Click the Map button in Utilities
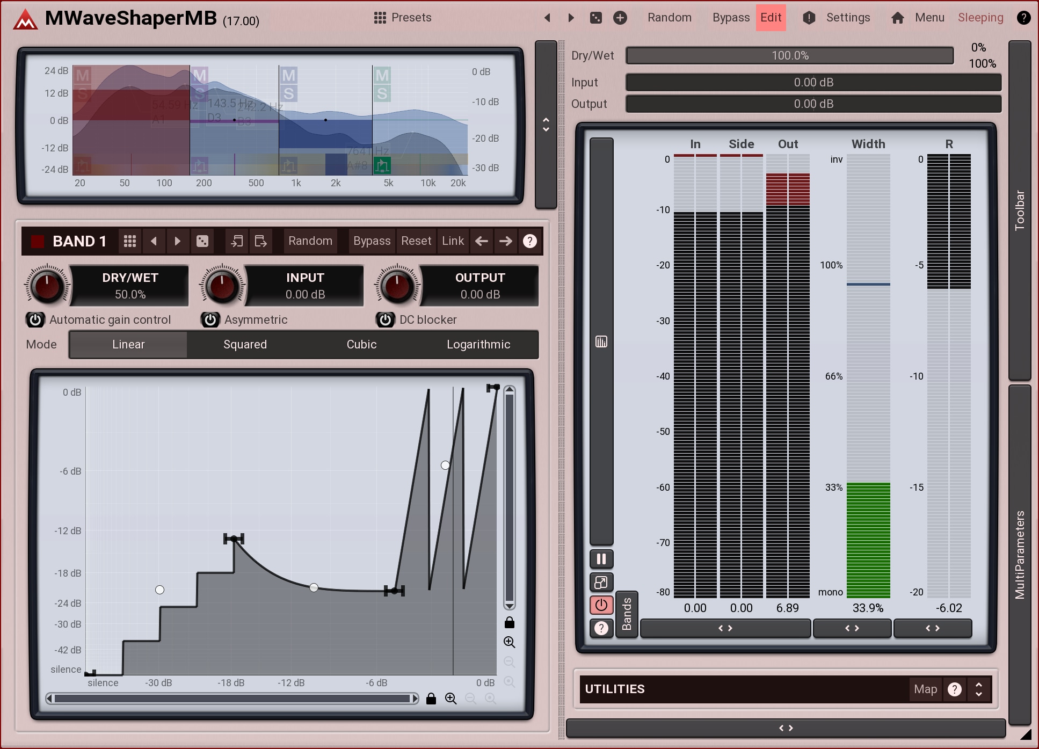Screen dimensions: 1039x749 point(925,689)
